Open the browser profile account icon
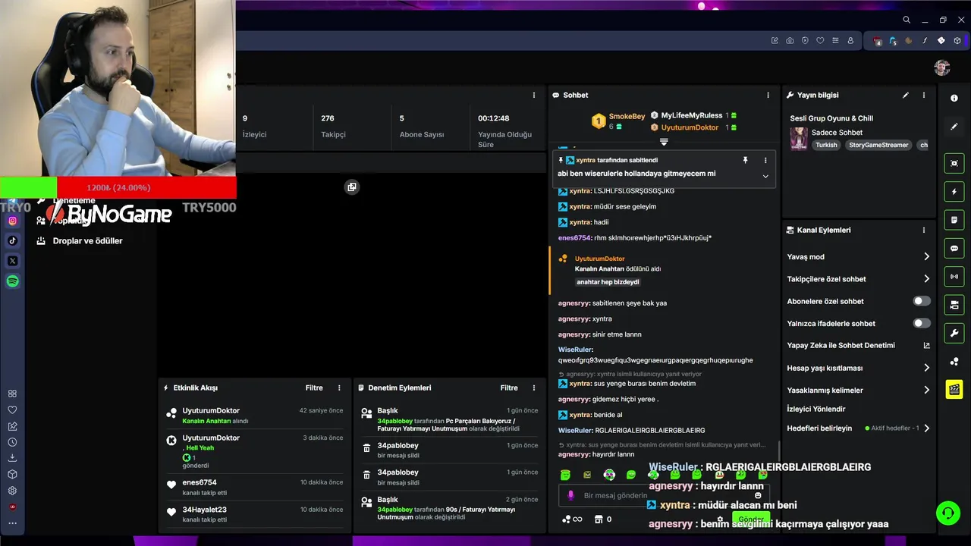971x546 pixels. (850, 41)
